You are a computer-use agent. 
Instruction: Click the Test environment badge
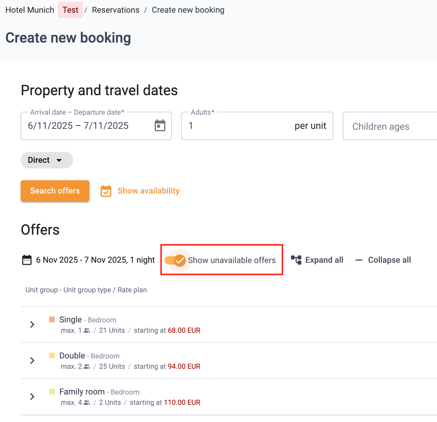(71, 10)
